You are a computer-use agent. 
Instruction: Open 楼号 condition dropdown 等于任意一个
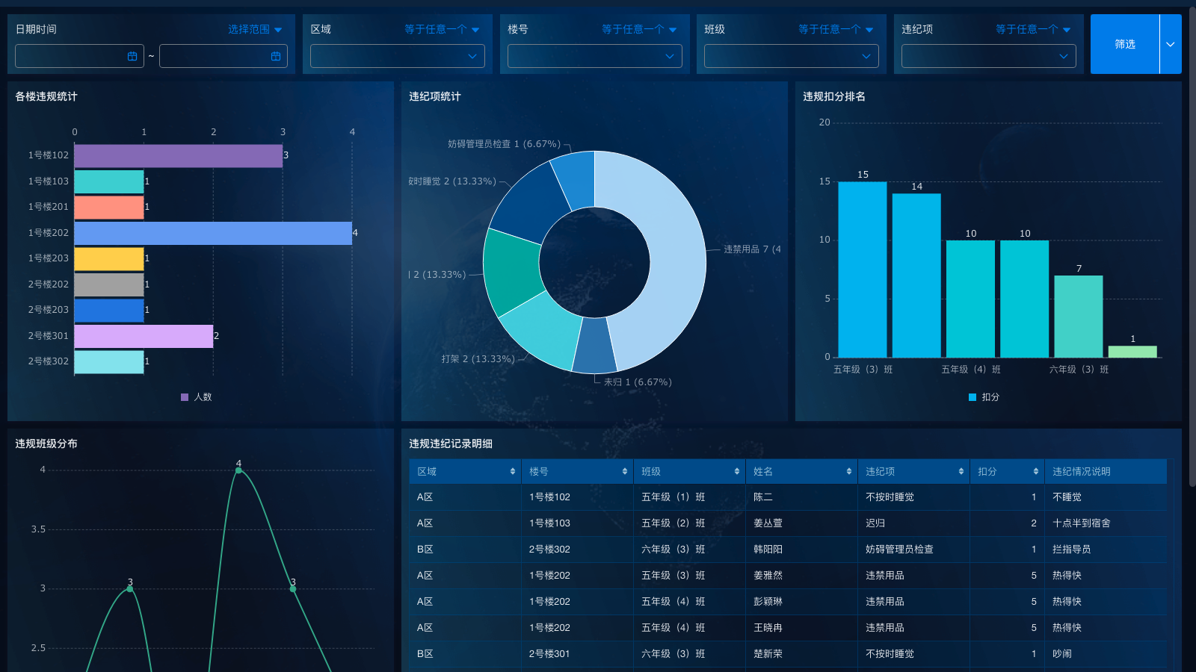(639, 29)
